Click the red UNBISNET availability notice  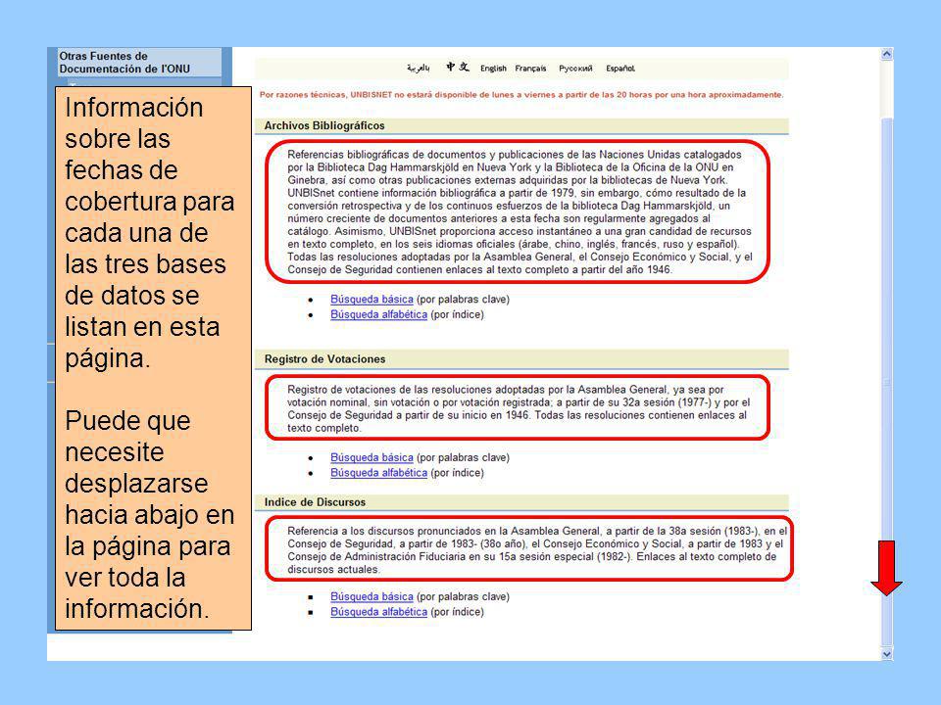(x=521, y=95)
